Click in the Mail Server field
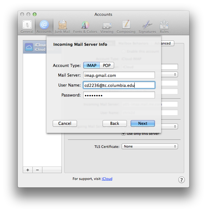 coord(119,75)
